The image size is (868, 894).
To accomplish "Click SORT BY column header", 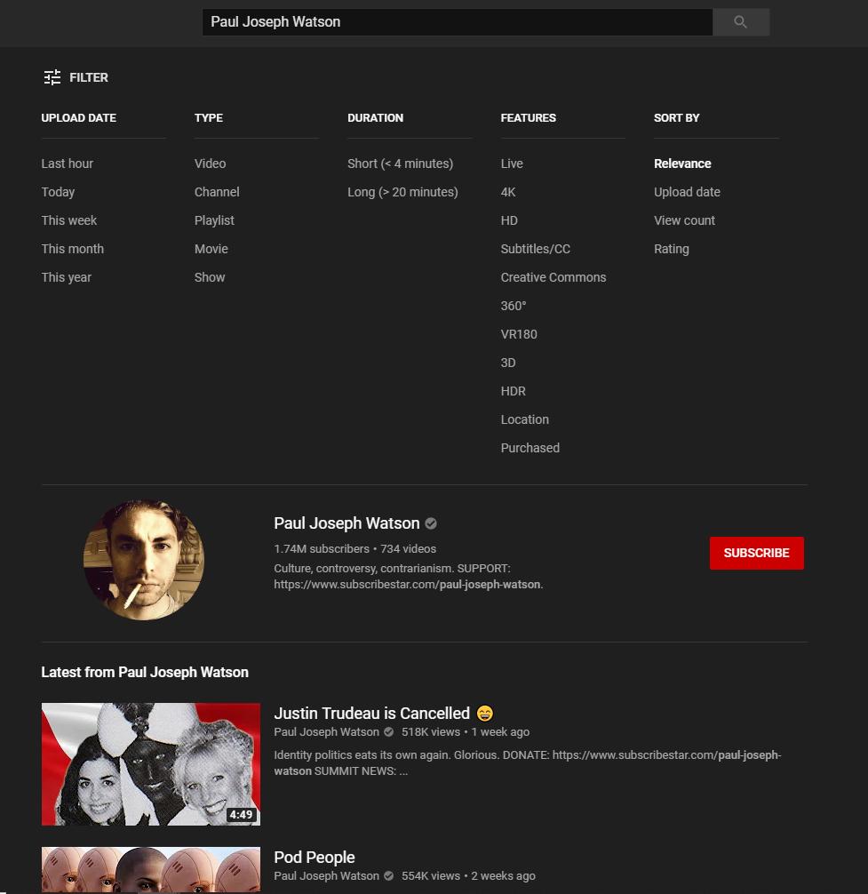I will [x=676, y=118].
